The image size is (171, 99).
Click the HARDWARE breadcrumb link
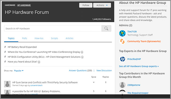click(x=10, y=5)
